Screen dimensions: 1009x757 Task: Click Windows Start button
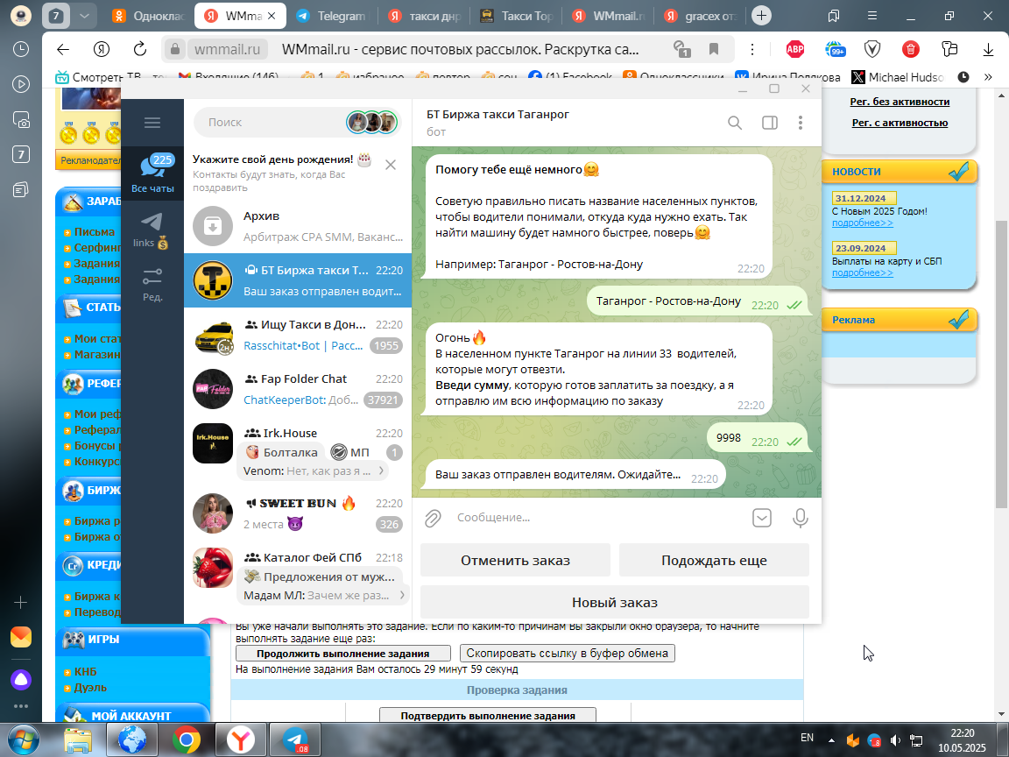point(23,740)
